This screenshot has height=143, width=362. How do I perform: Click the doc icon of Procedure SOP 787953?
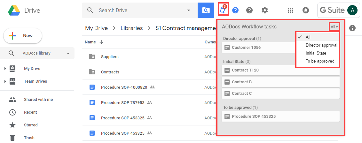pos(92,102)
